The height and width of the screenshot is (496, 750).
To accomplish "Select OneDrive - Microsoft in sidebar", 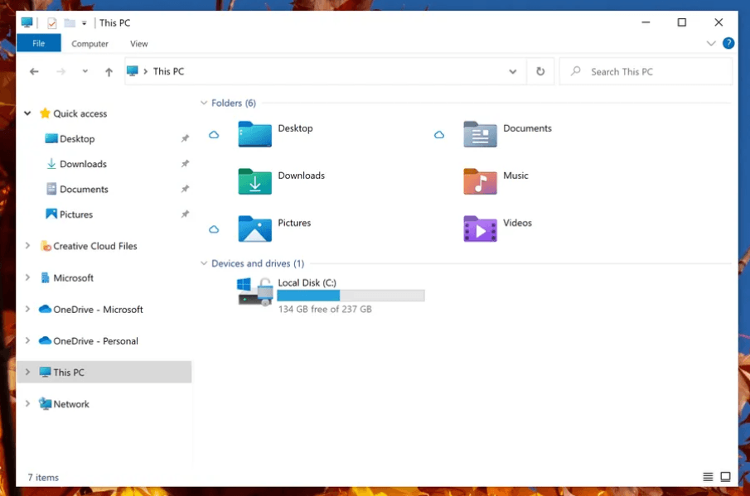I will [98, 309].
